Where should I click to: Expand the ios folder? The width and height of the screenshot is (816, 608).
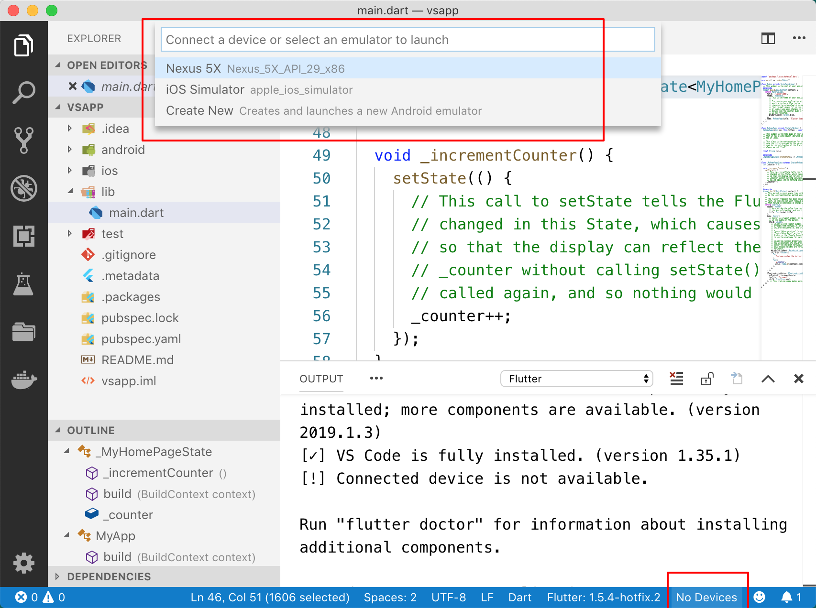click(70, 170)
